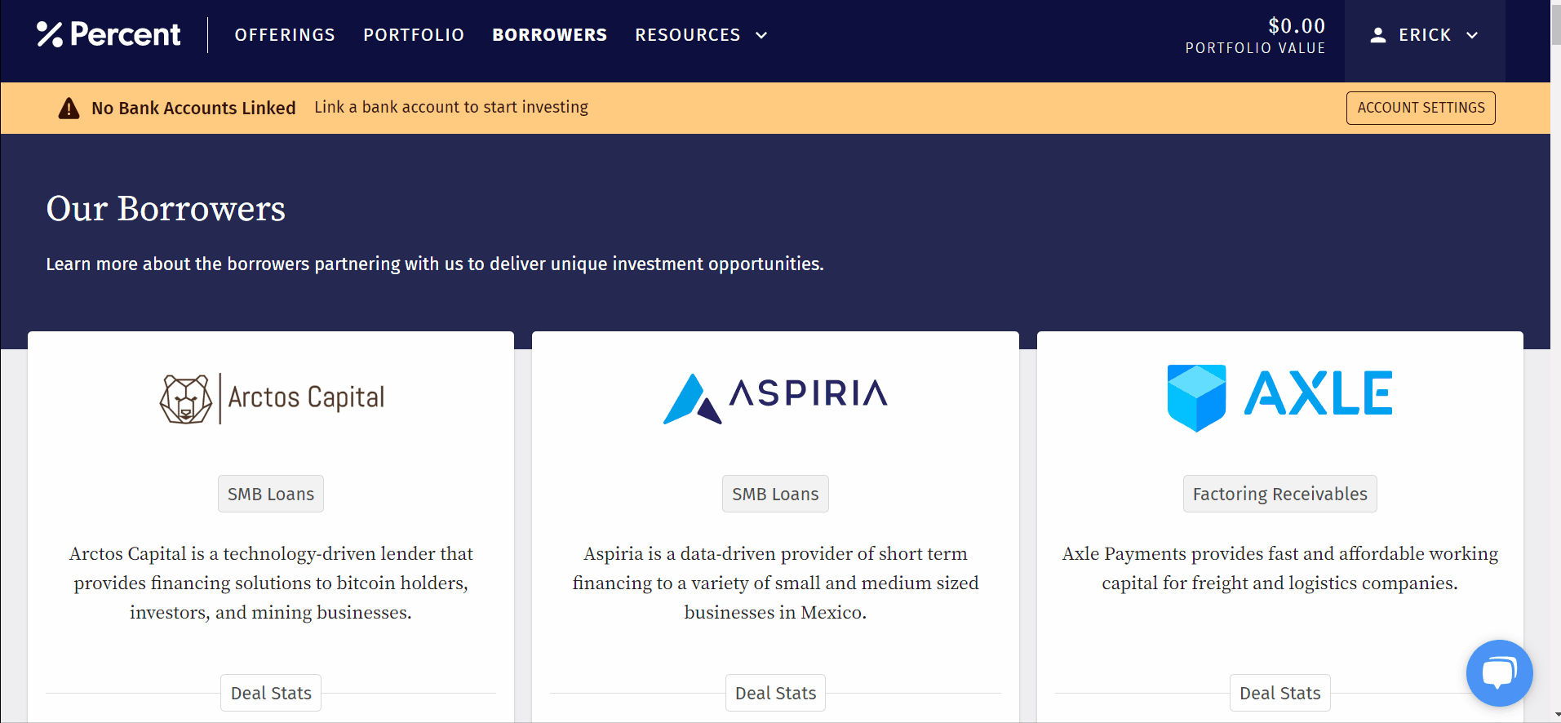Open the chat support bubble
1561x723 pixels.
[x=1499, y=673]
